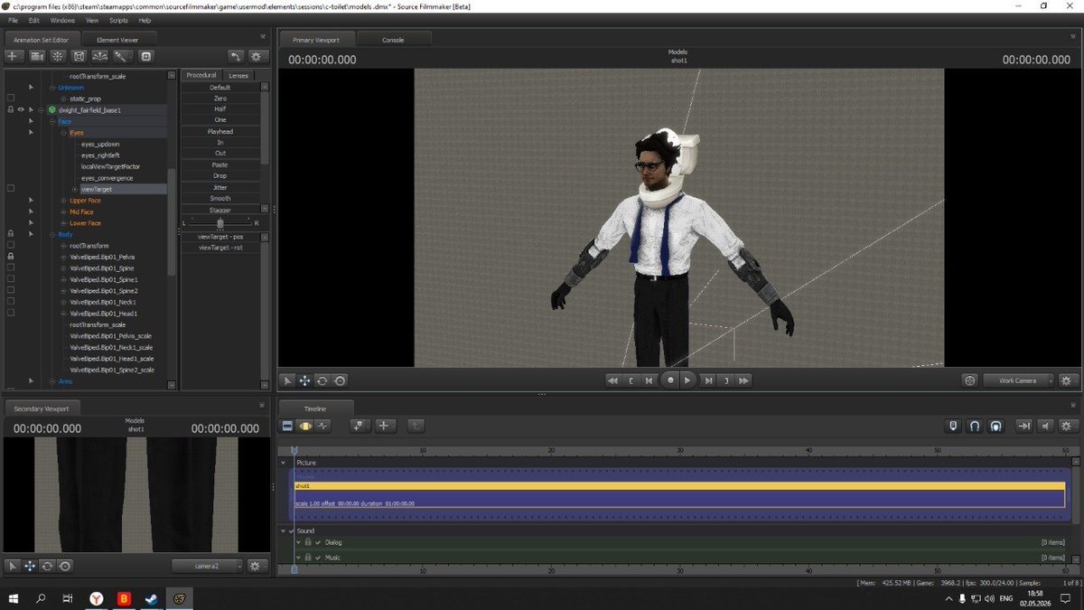Switch to the Lenses tab

(238, 76)
